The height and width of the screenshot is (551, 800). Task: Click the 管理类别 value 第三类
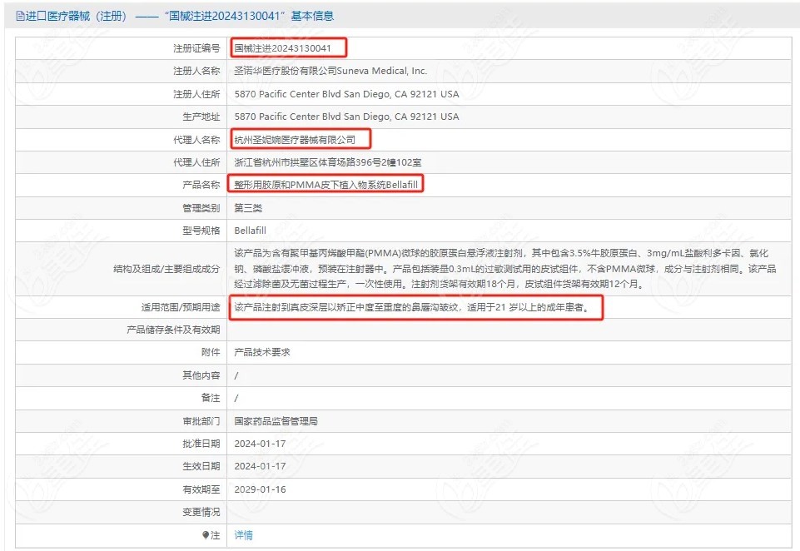(x=248, y=207)
